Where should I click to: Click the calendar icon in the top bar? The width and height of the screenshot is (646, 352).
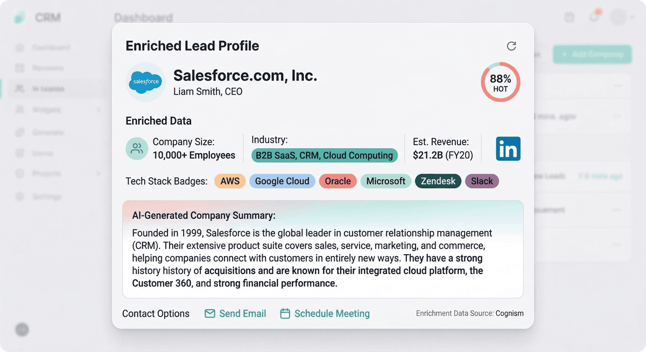(569, 17)
